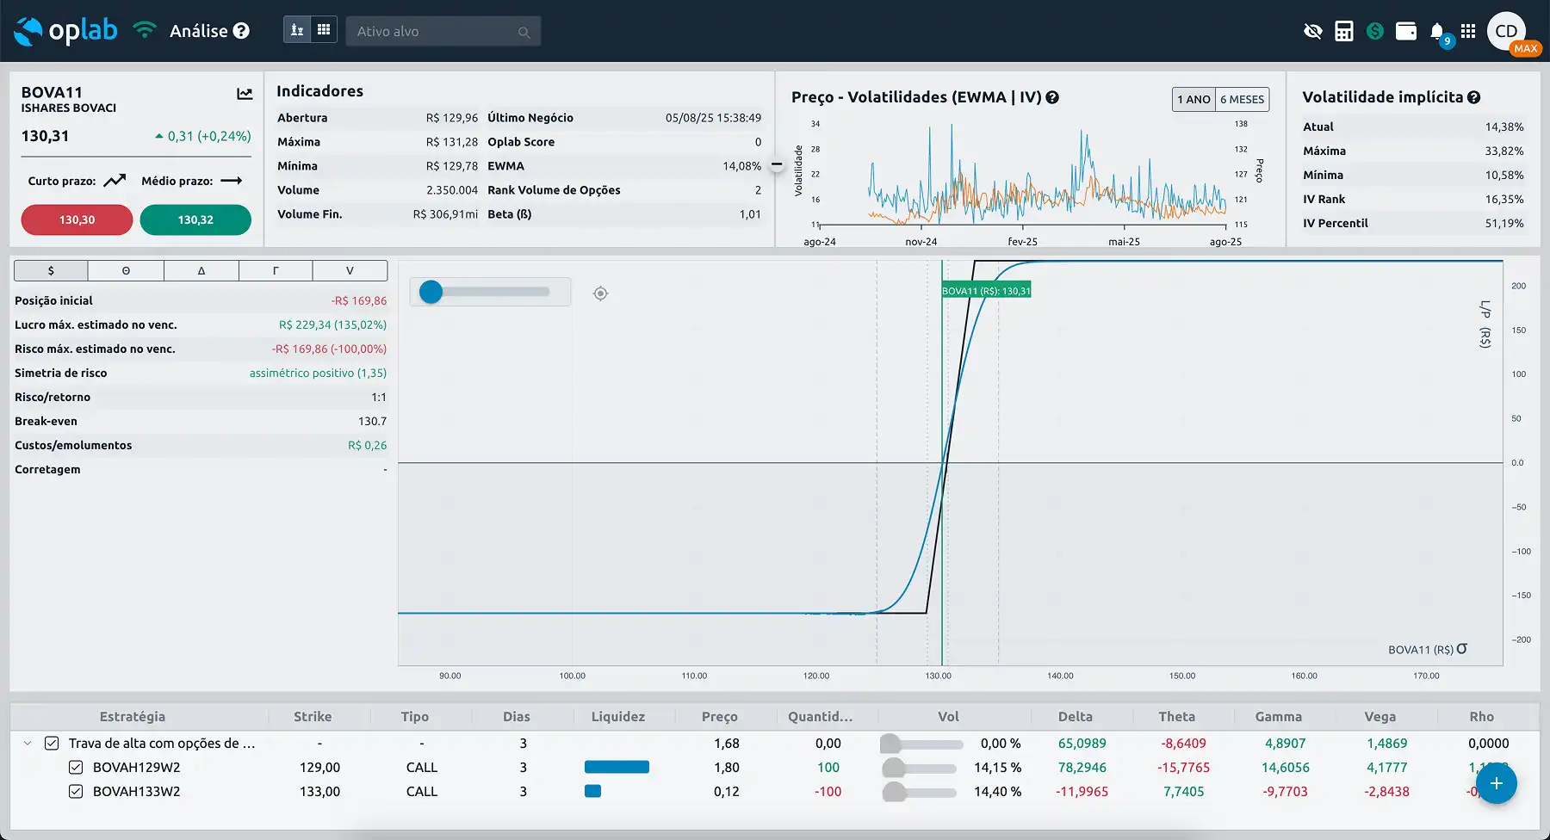Open notifications bell with 9 badge

pyautogui.click(x=1438, y=33)
